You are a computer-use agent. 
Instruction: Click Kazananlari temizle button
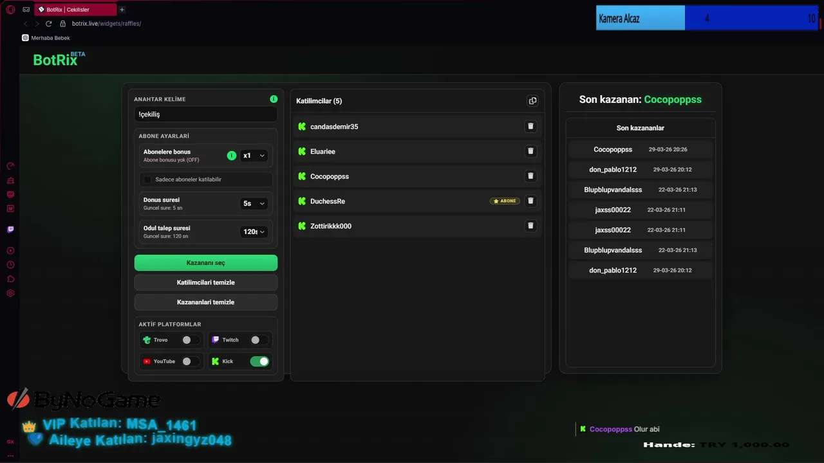pyautogui.click(x=206, y=302)
